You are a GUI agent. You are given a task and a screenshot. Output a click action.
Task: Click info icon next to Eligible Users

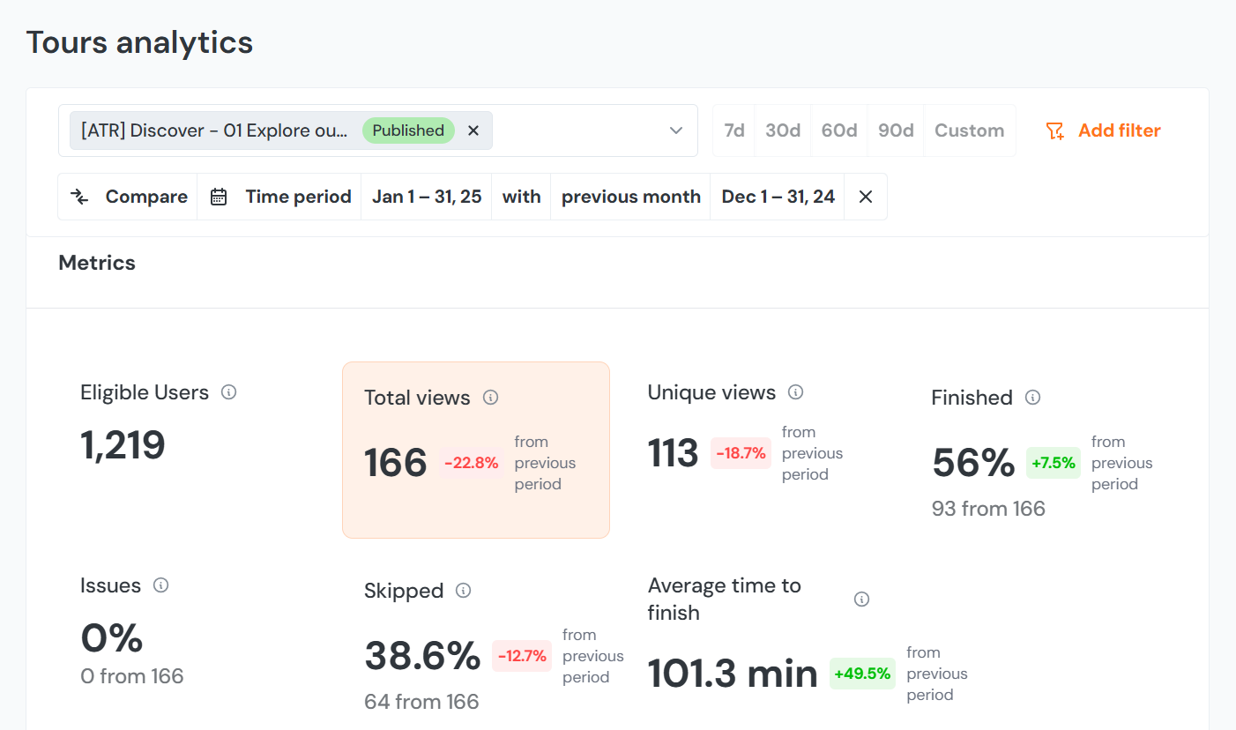point(228,392)
